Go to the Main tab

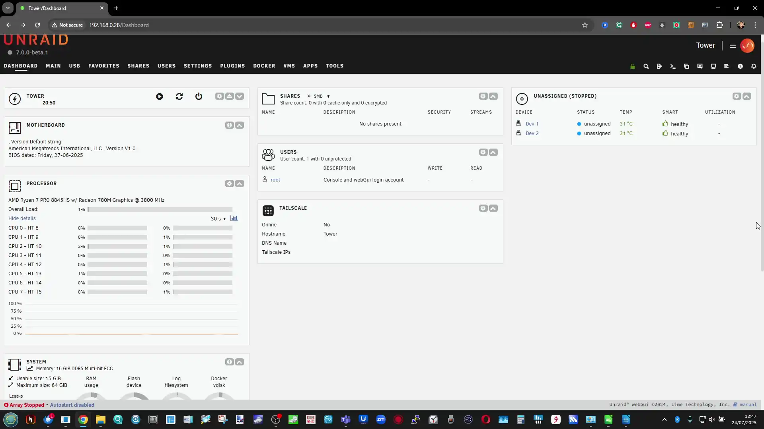[53, 66]
